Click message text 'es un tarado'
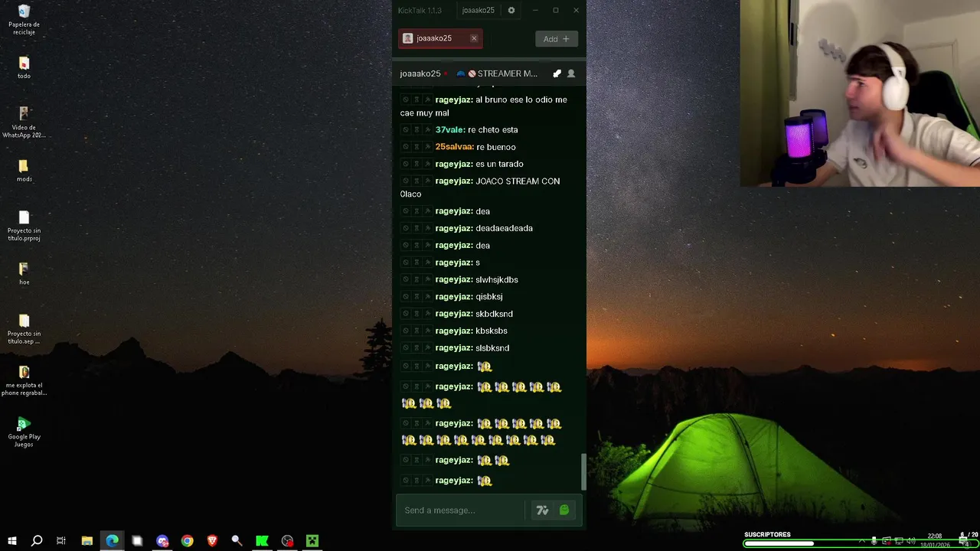This screenshot has width=980, height=551. point(499,164)
